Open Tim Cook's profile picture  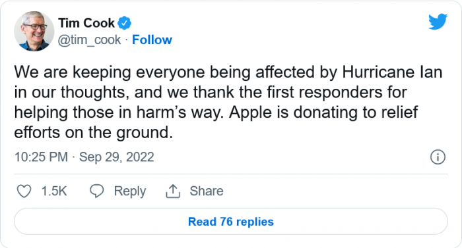coord(34,32)
